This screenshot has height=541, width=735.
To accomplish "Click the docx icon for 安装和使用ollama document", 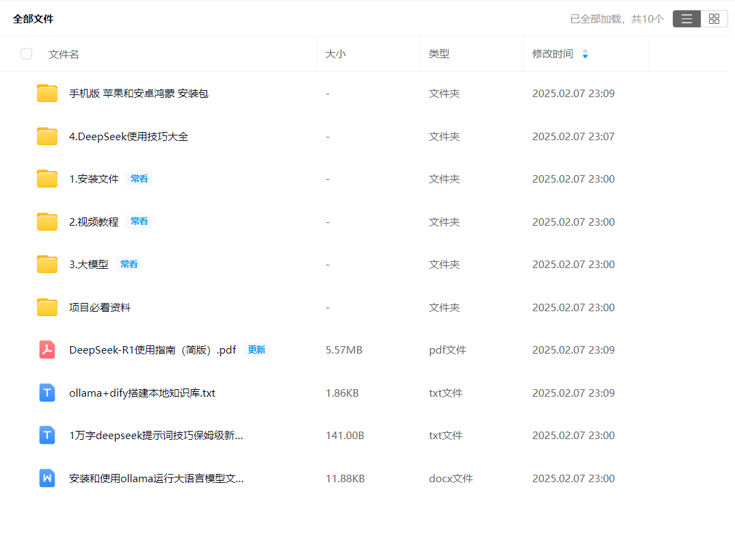I will click(x=46, y=478).
